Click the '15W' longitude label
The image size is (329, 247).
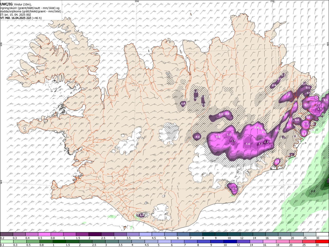pyautogui.click(x=272, y=1)
